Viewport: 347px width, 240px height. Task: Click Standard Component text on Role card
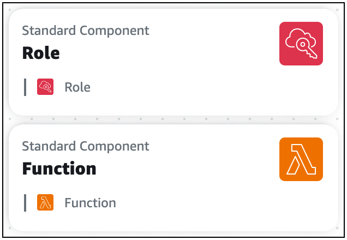[x=86, y=31]
